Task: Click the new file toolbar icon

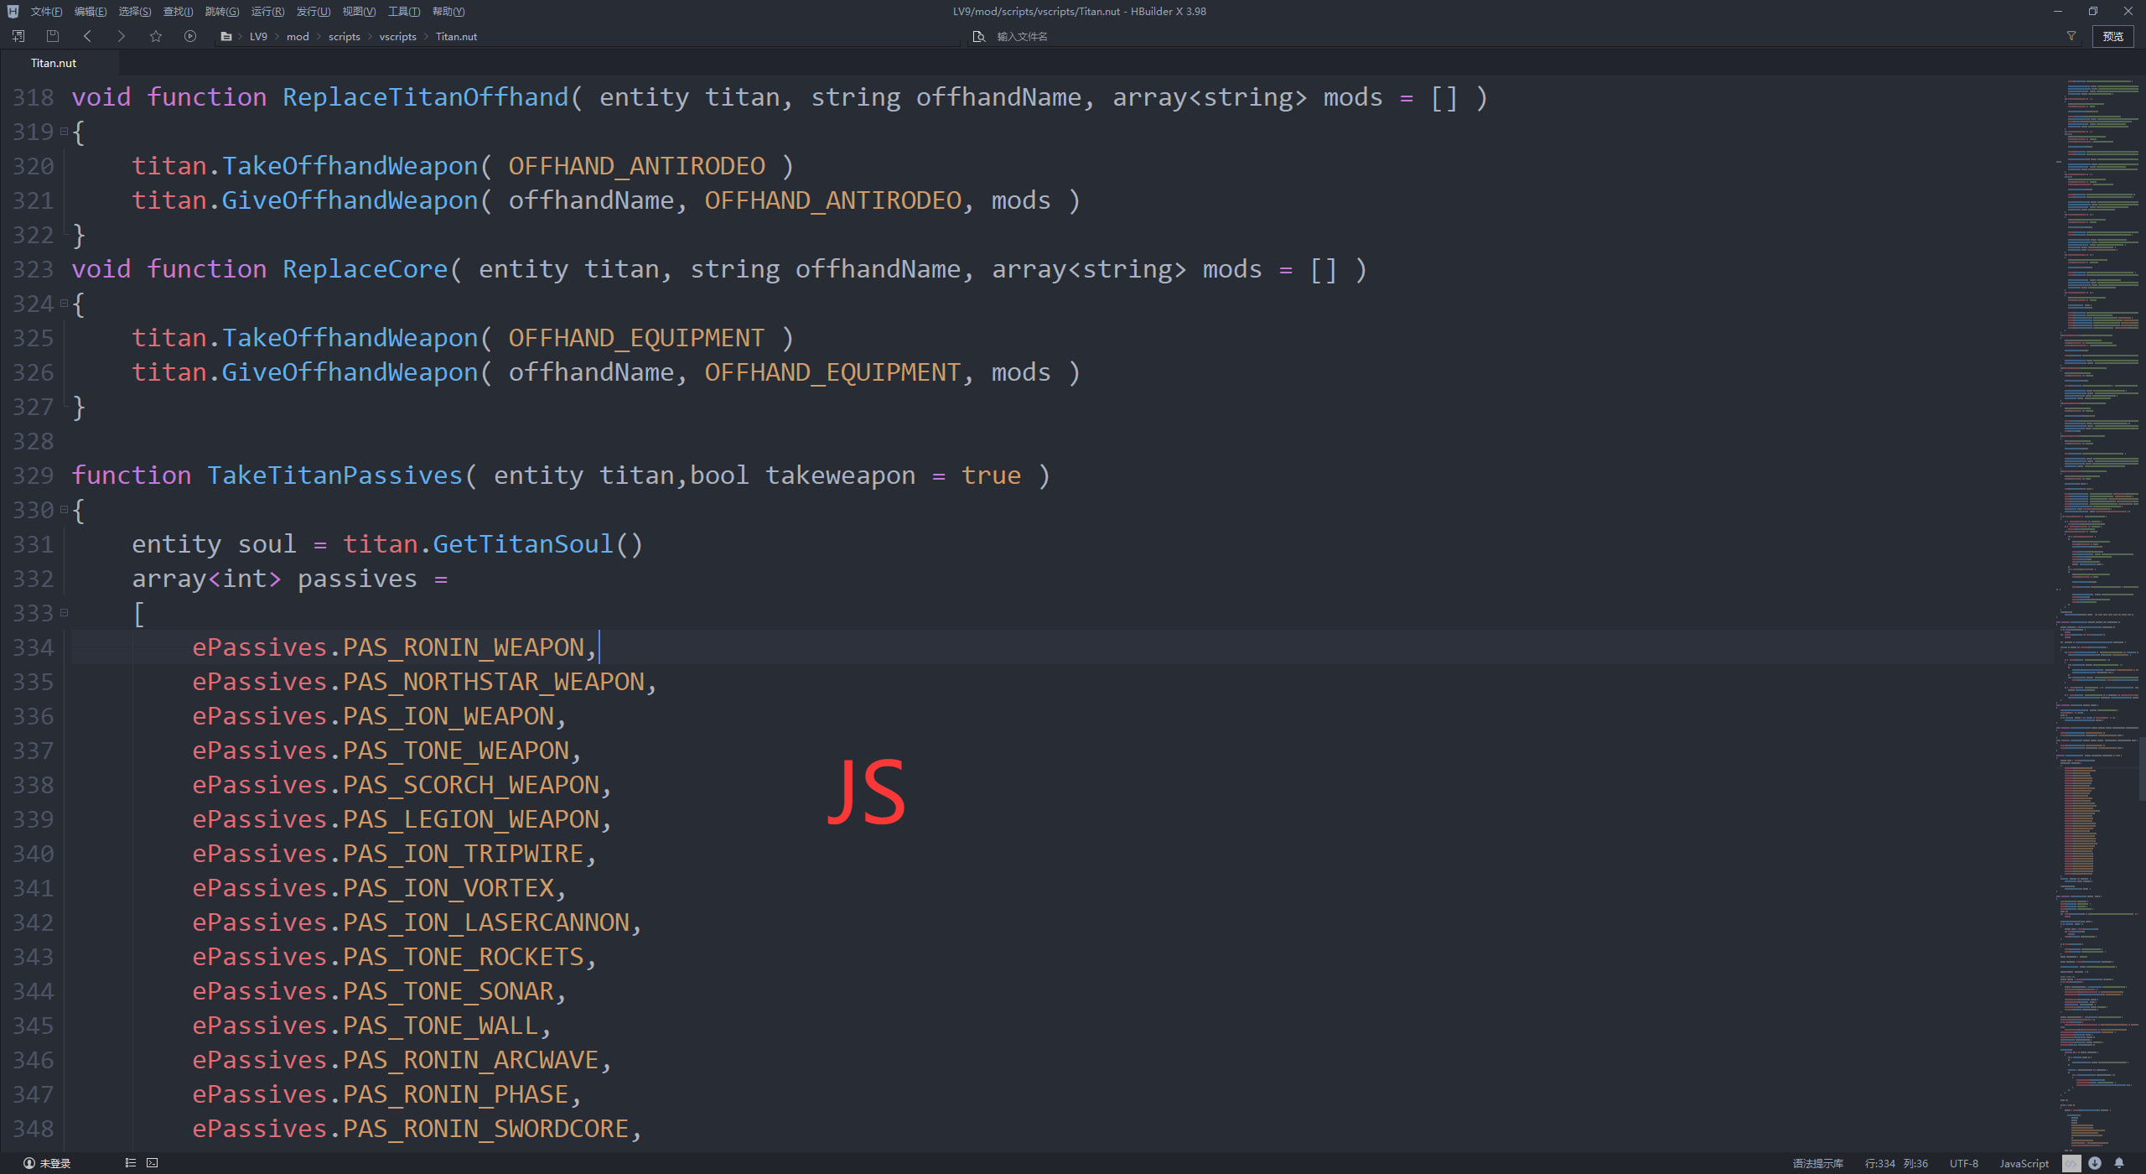Action: point(18,36)
